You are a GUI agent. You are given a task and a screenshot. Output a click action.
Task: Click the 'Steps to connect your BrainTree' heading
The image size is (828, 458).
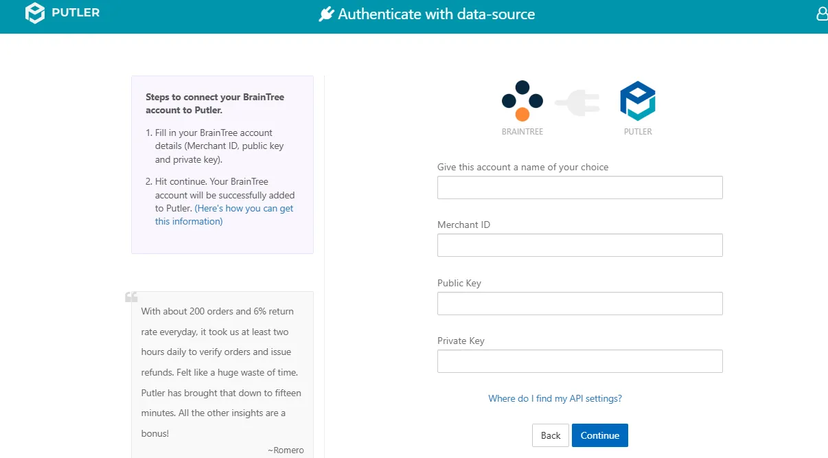tap(215, 104)
